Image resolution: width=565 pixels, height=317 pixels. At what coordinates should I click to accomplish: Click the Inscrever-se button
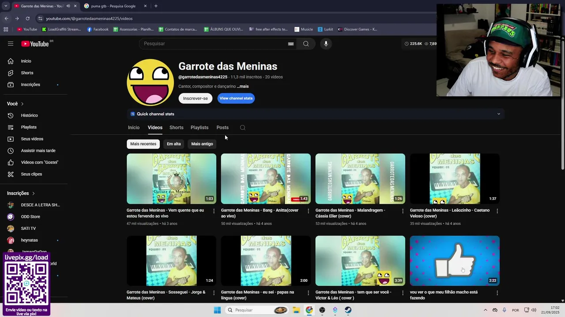(x=196, y=98)
